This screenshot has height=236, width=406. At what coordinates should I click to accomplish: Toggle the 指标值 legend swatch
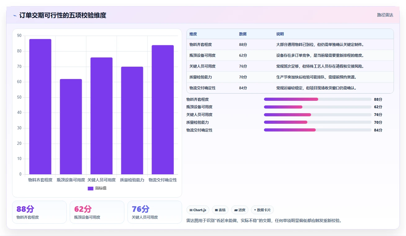tap(91, 188)
